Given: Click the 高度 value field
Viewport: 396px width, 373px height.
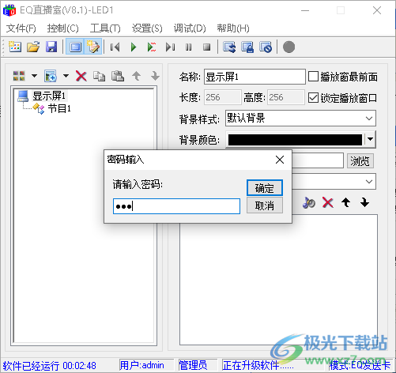Looking at the screenshot, I should click(x=286, y=97).
